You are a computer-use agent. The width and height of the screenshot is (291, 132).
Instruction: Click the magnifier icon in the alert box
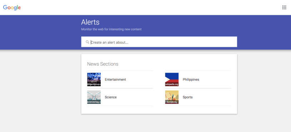[x=87, y=42]
